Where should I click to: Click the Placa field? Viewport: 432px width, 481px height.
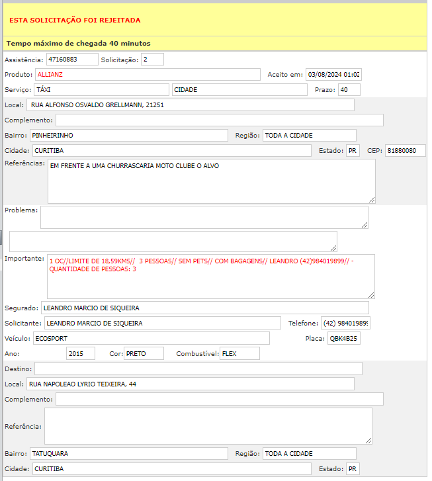pyautogui.click(x=344, y=338)
